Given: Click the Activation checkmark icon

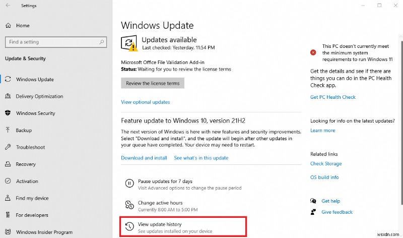Looking at the screenshot, I should tap(8, 181).
